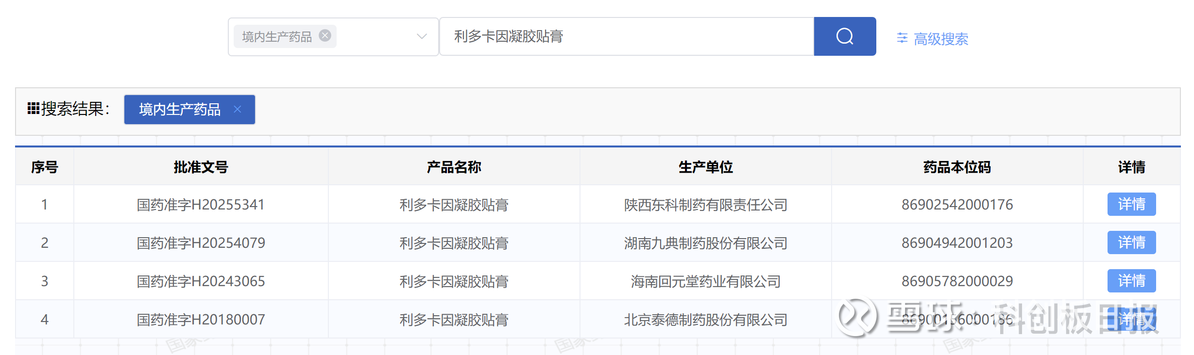Expand the category dropdown chevron
Screen dimensions: 1194x355
pyautogui.click(x=422, y=36)
